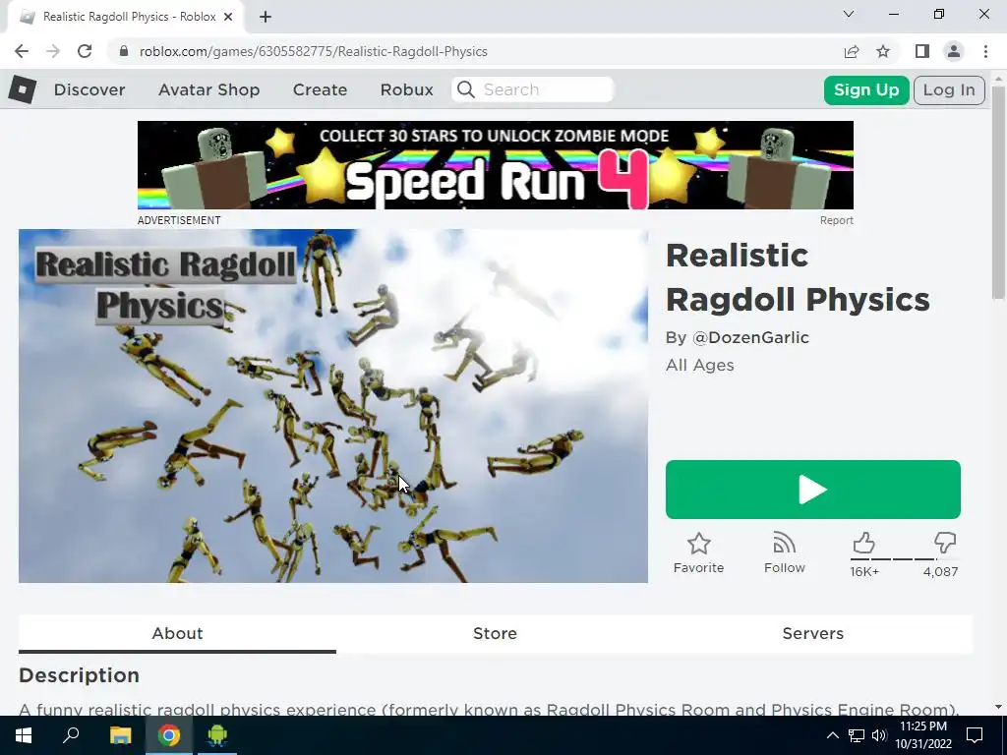
Task: Click the Sign Up button
Action: click(x=866, y=89)
